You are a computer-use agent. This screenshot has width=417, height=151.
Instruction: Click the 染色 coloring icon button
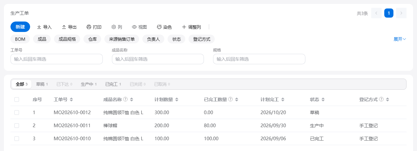(164, 27)
